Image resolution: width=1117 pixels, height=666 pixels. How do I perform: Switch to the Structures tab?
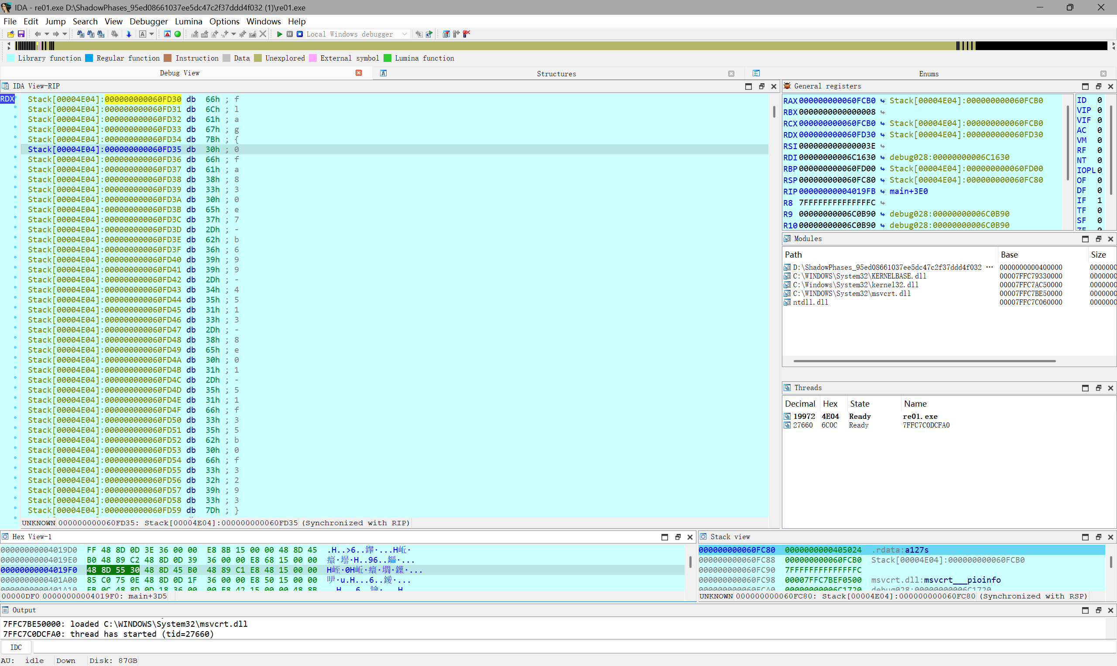(x=556, y=74)
